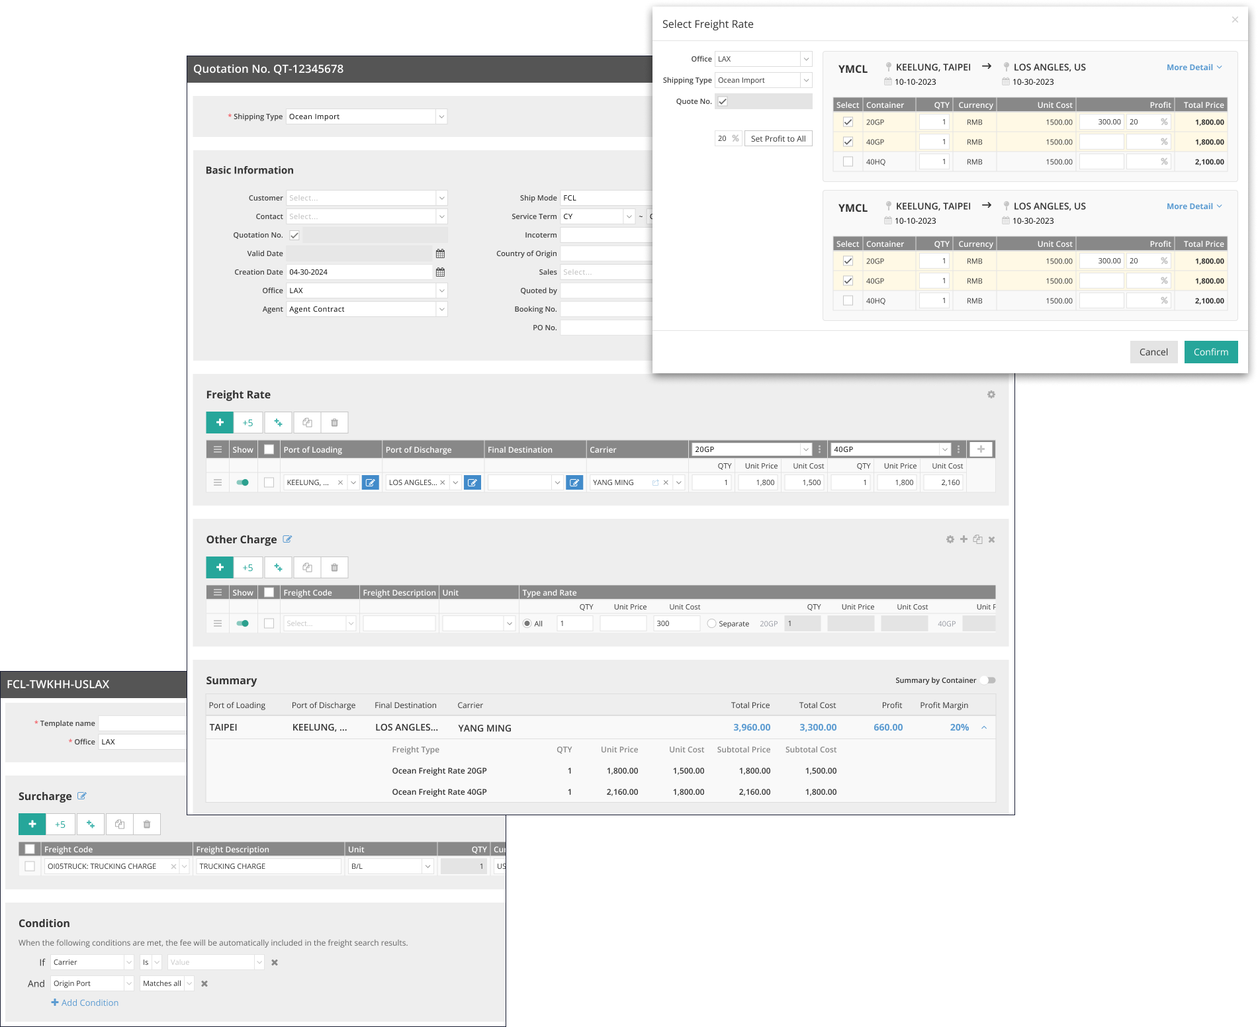
Task: Click the Set Profit to All button
Action: pos(778,138)
